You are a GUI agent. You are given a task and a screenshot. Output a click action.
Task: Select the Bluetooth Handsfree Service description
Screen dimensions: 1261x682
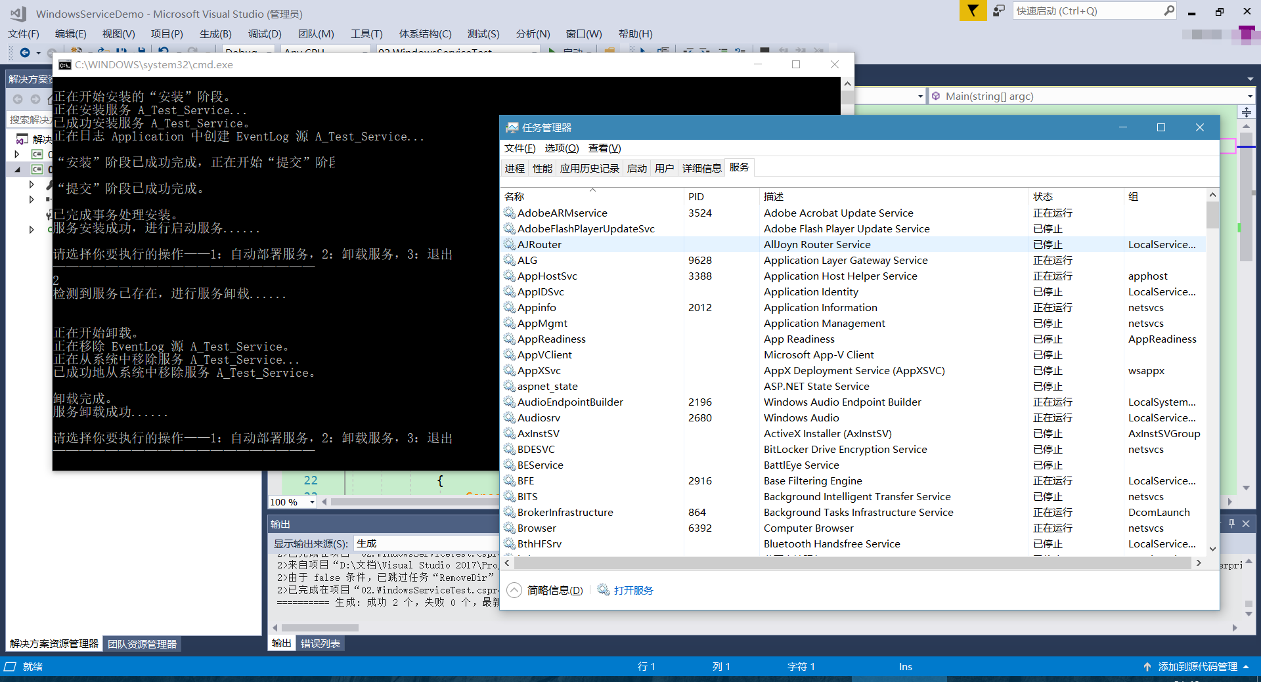(x=831, y=543)
